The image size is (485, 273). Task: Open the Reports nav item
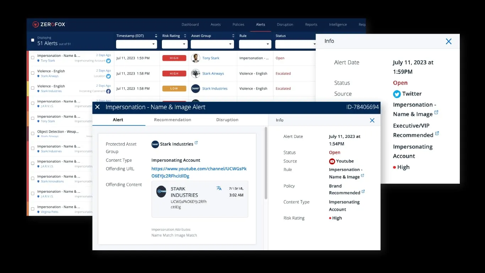(311, 25)
